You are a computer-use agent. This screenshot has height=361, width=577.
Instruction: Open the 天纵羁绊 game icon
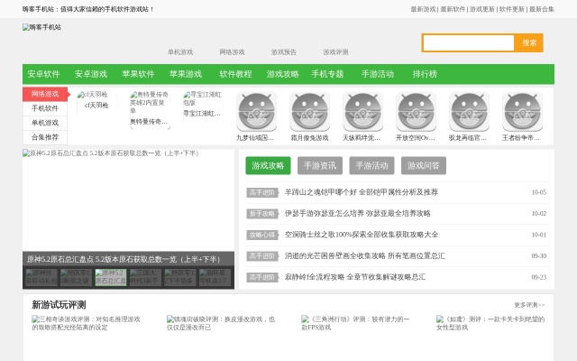coord(362,112)
